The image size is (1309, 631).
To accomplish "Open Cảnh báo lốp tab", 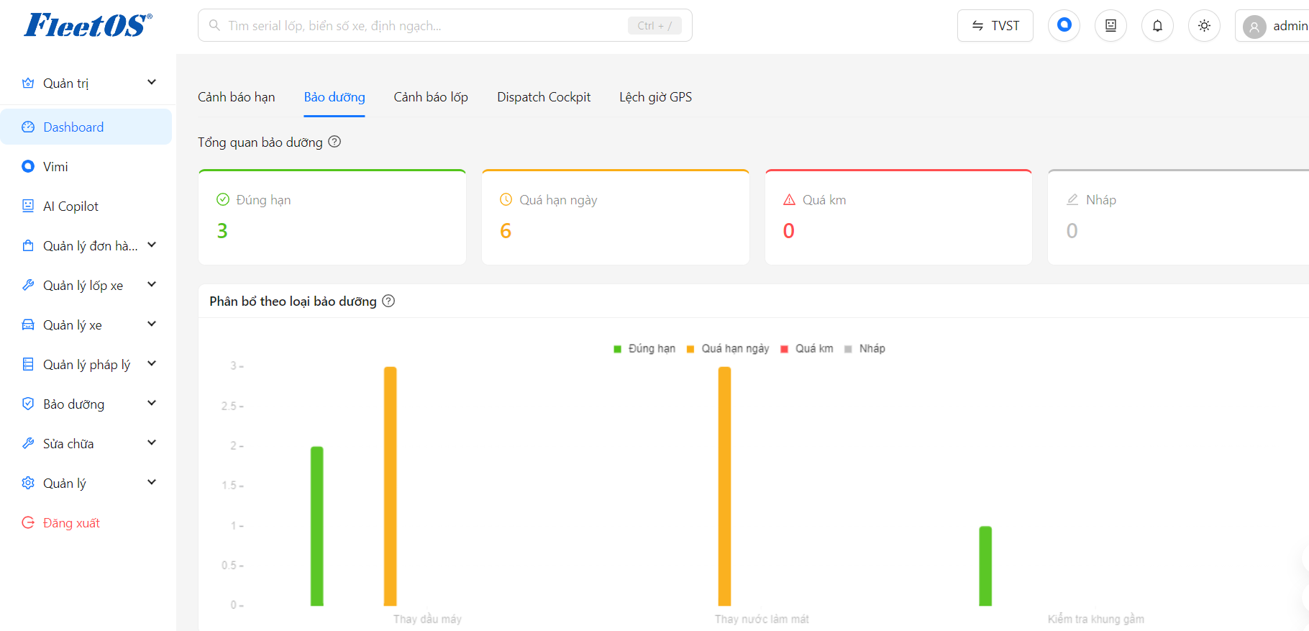I will pos(431,97).
